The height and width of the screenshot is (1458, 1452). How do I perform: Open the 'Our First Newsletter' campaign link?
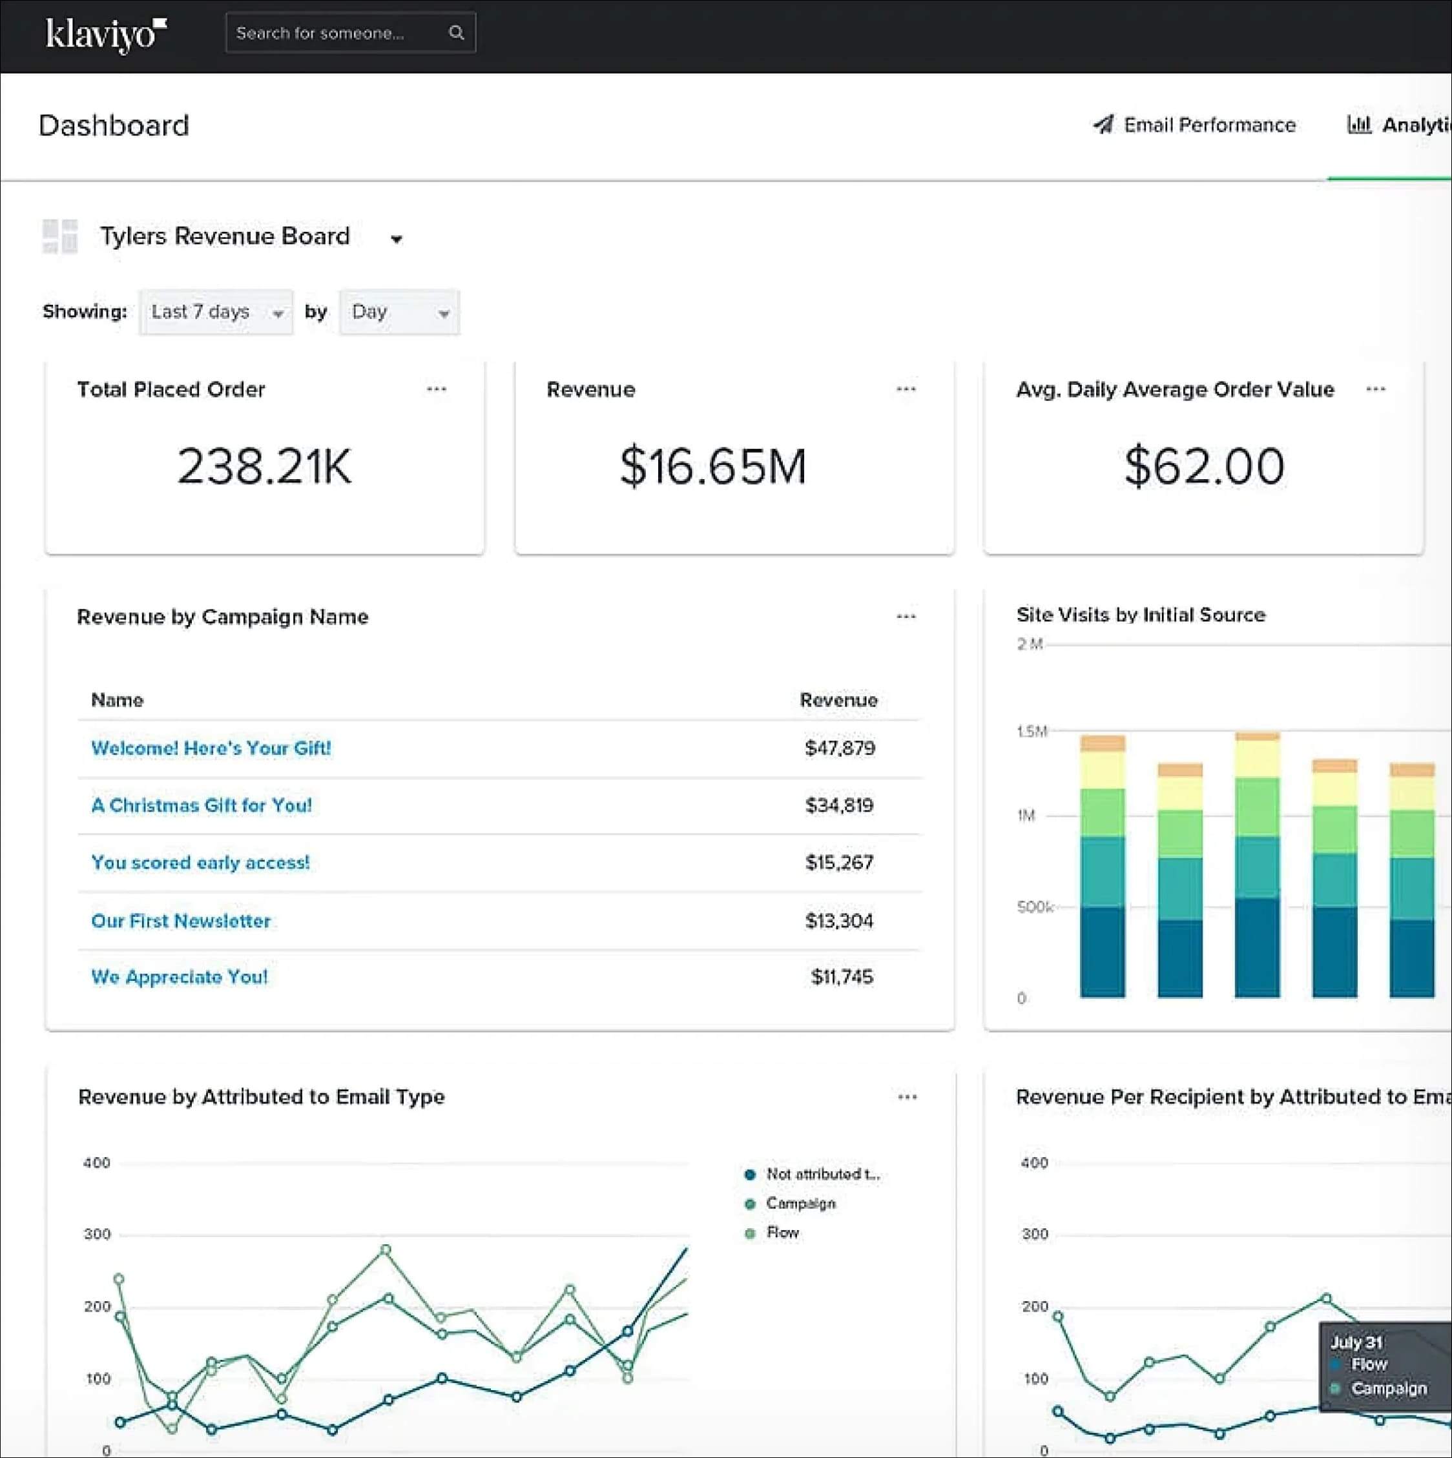click(180, 921)
